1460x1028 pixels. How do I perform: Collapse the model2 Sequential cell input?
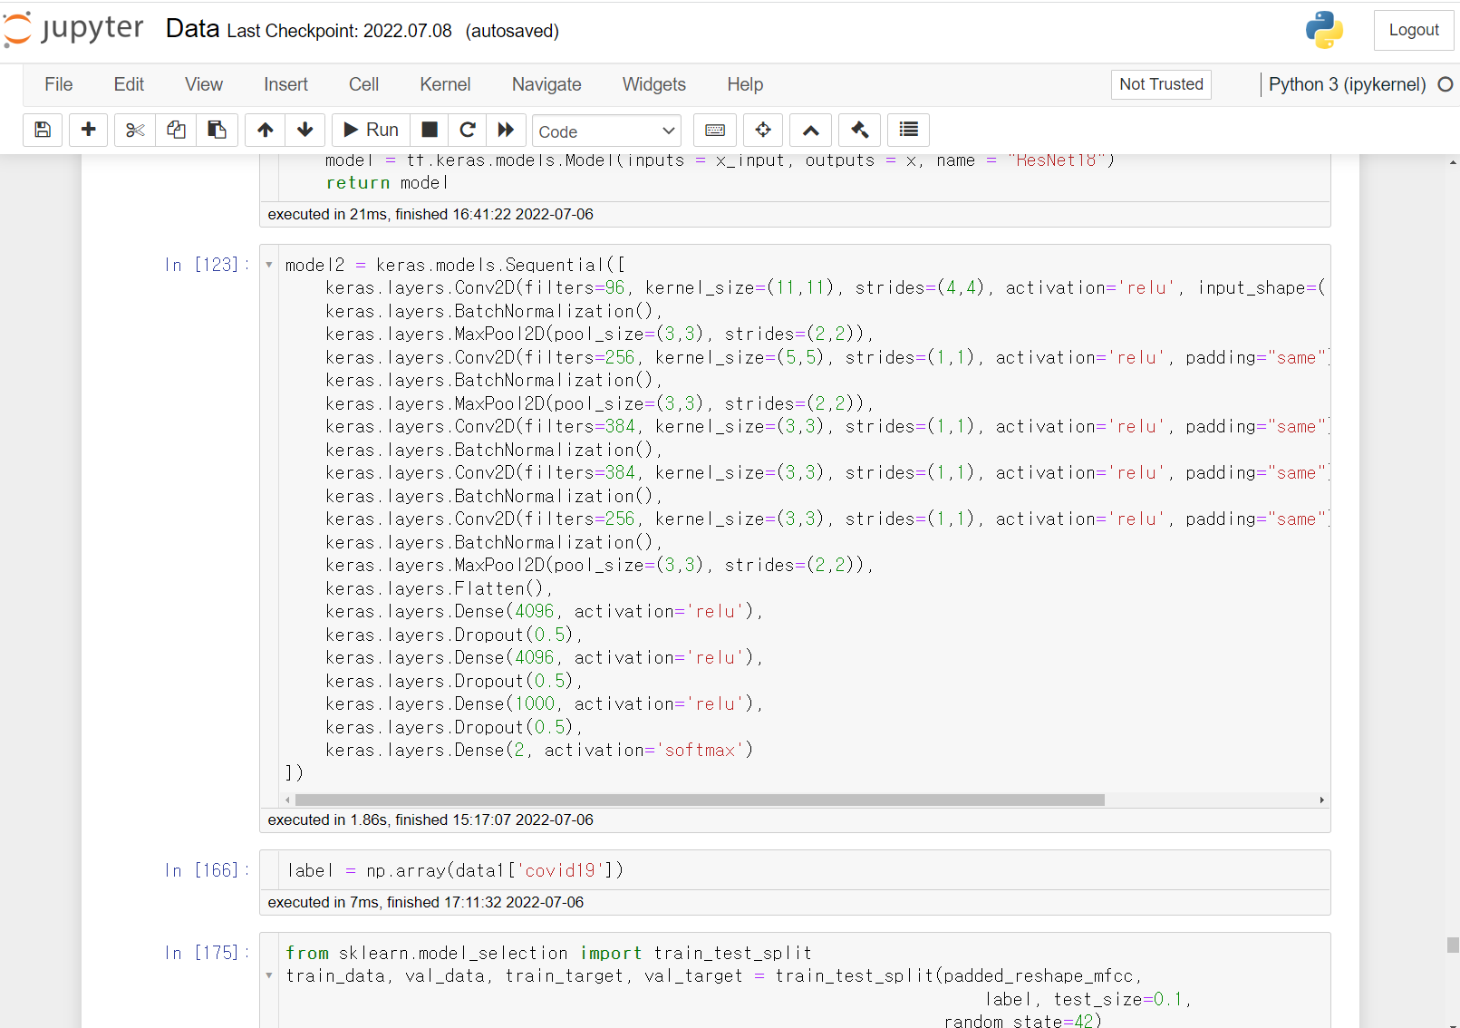268,264
